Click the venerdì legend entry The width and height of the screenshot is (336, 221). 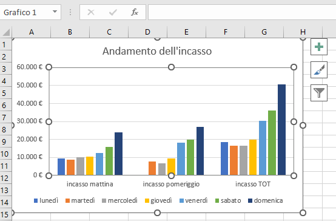[193, 200]
